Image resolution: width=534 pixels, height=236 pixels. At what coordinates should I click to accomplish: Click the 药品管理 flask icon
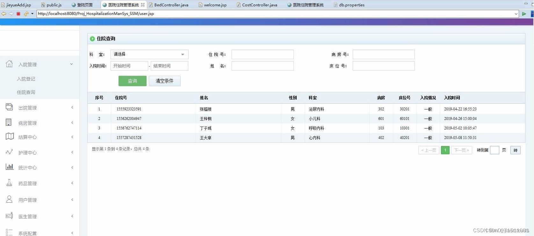tap(9, 183)
